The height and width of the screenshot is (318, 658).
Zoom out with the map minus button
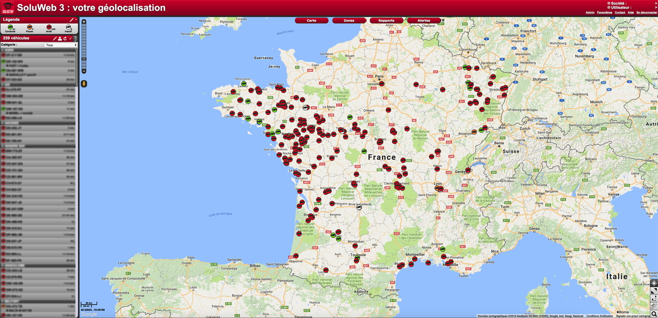(x=84, y=71)
